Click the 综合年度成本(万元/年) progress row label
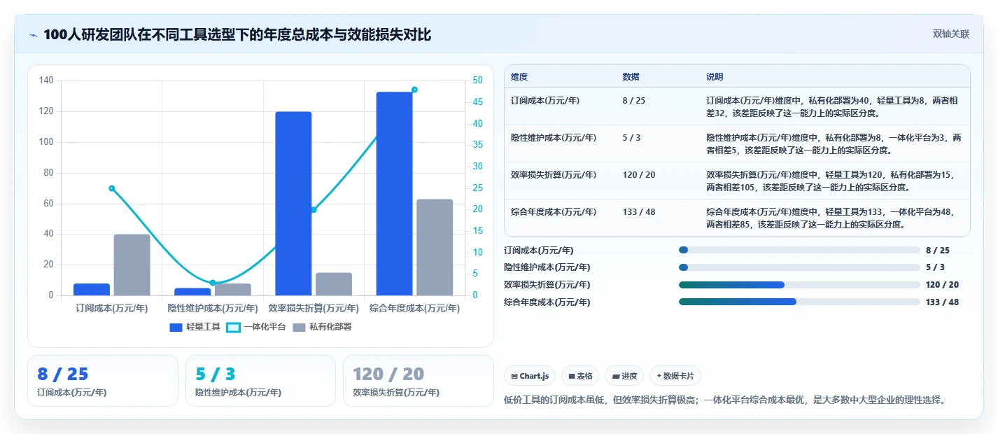This screenshot has height=434, width=998. 547,302
